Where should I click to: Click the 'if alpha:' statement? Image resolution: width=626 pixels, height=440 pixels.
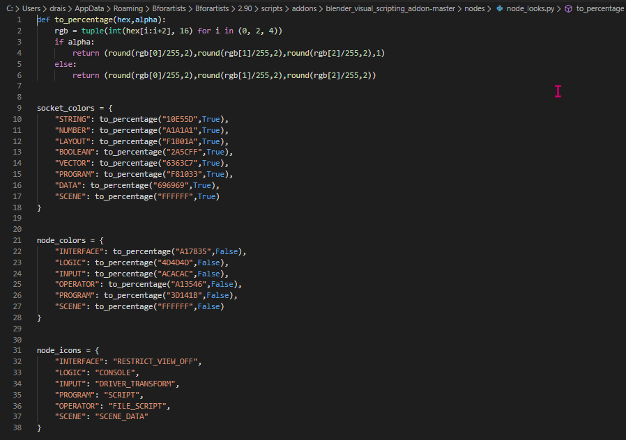point(75,42)
